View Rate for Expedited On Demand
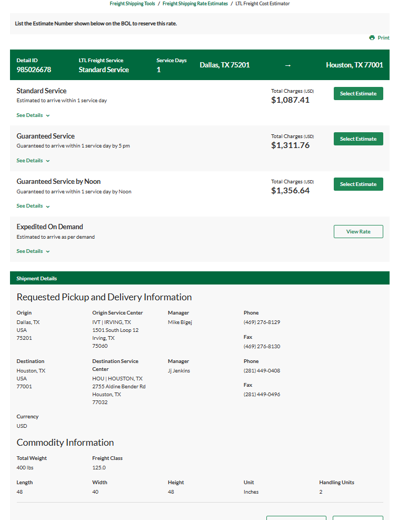408x520 pixels. click(359, 231)
